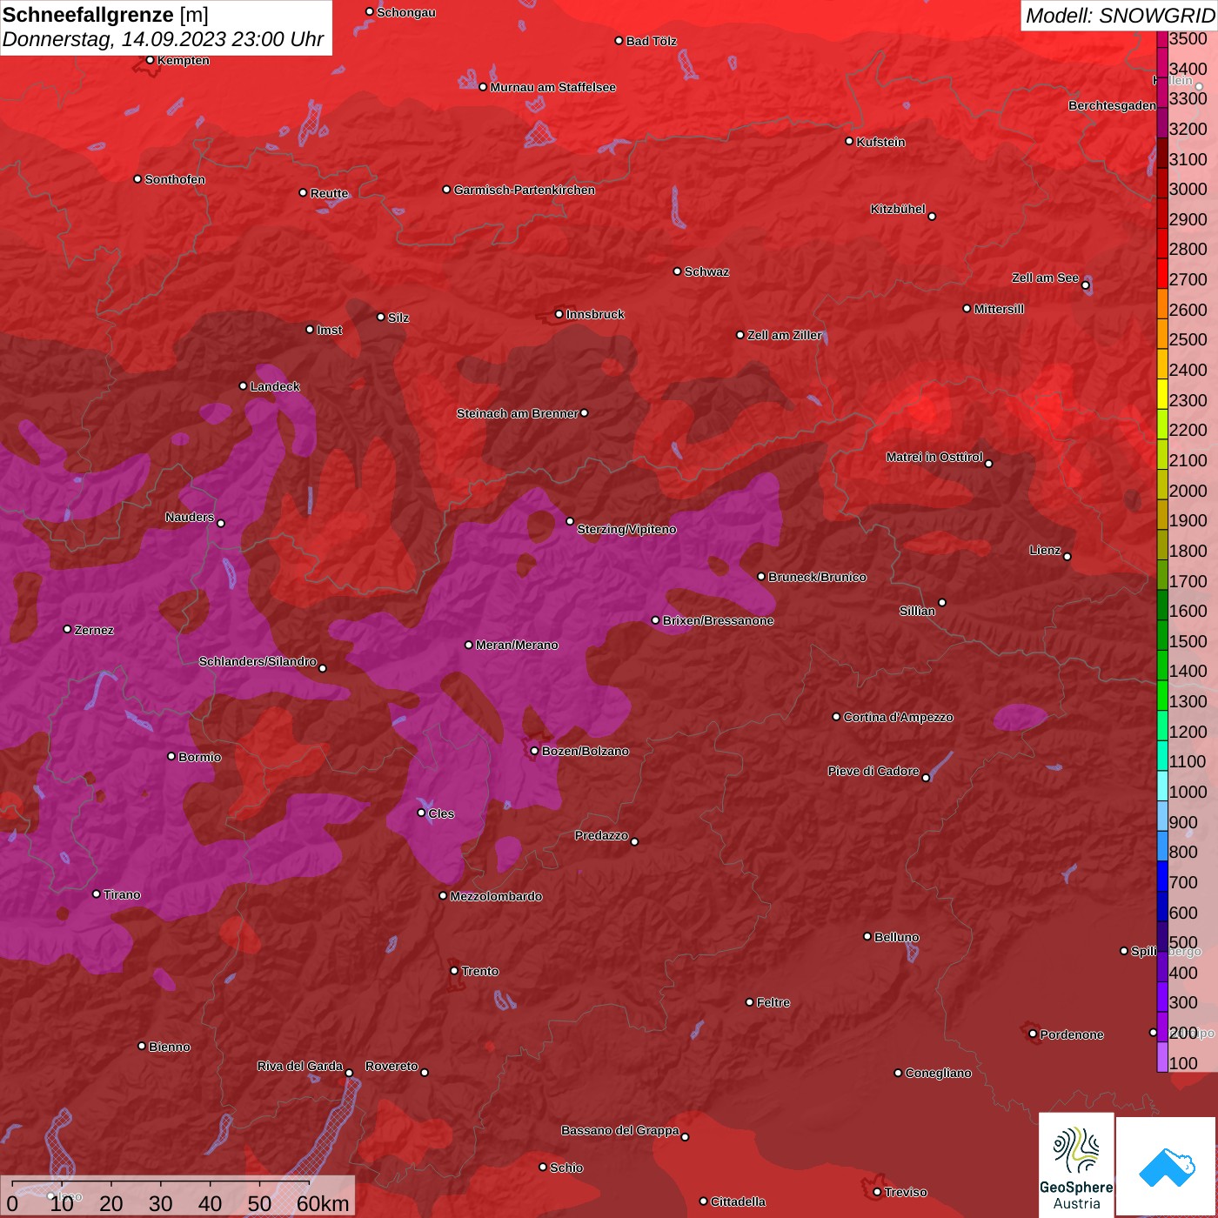Select the 3000 m legend color swatch
This screenshot has width=1218, height=1218.
point(1162,182)
